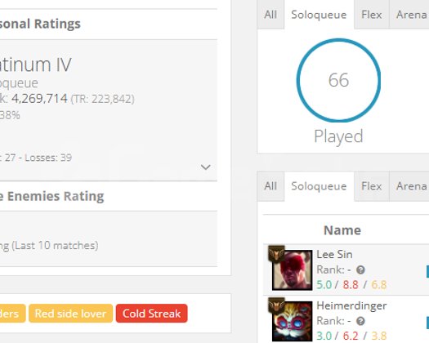Click the Cold Streak red tag

point(151,314)
